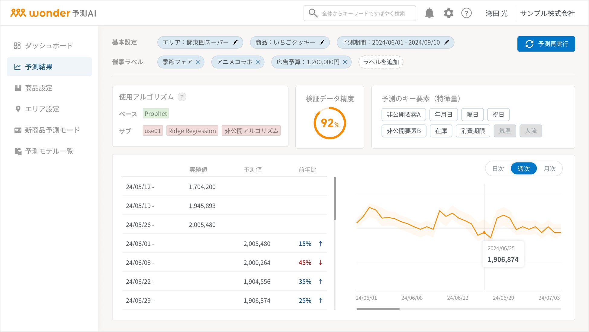Click the 予測再実行 button

546,44
